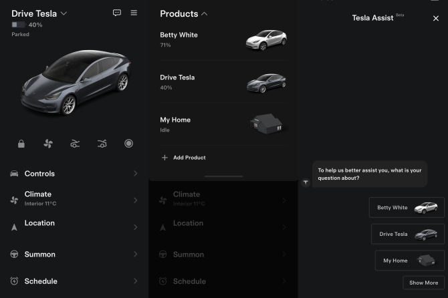Click the chevron on the Location row
Viewport: 448px width, 298px height.
click(135, 227)
